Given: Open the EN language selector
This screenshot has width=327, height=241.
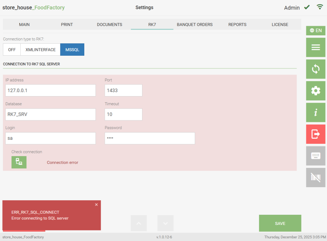Looking at the screenshot, I should point(315,31).
